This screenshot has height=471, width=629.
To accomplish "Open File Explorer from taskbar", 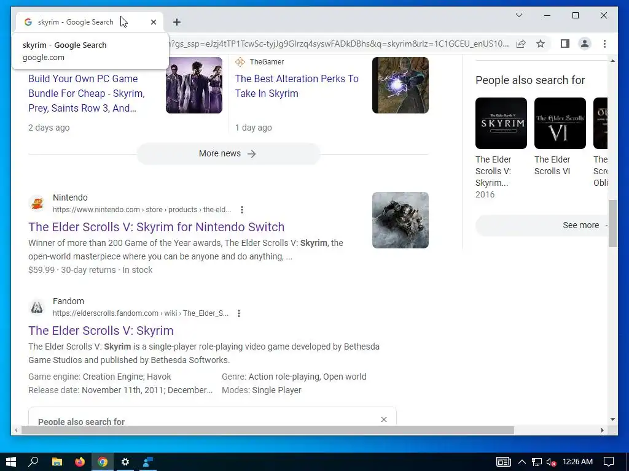I will coord(57,462).
